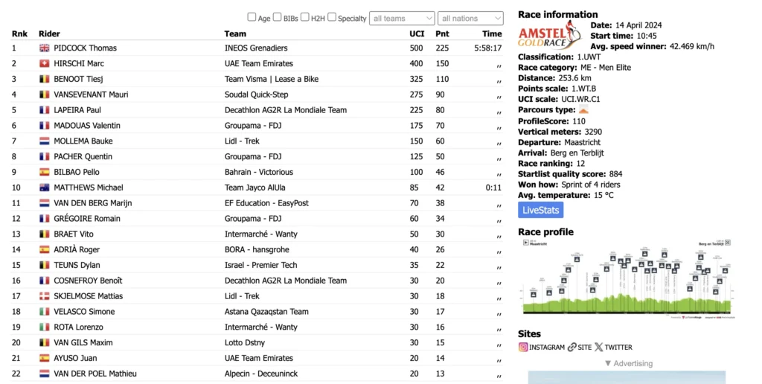The width and height of the screenshot is (762, 384).
Task: Open the BORA - hansgrohe team link
Action: (257, 249)
